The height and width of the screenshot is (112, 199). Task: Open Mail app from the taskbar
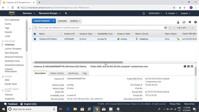click(104, 109)
